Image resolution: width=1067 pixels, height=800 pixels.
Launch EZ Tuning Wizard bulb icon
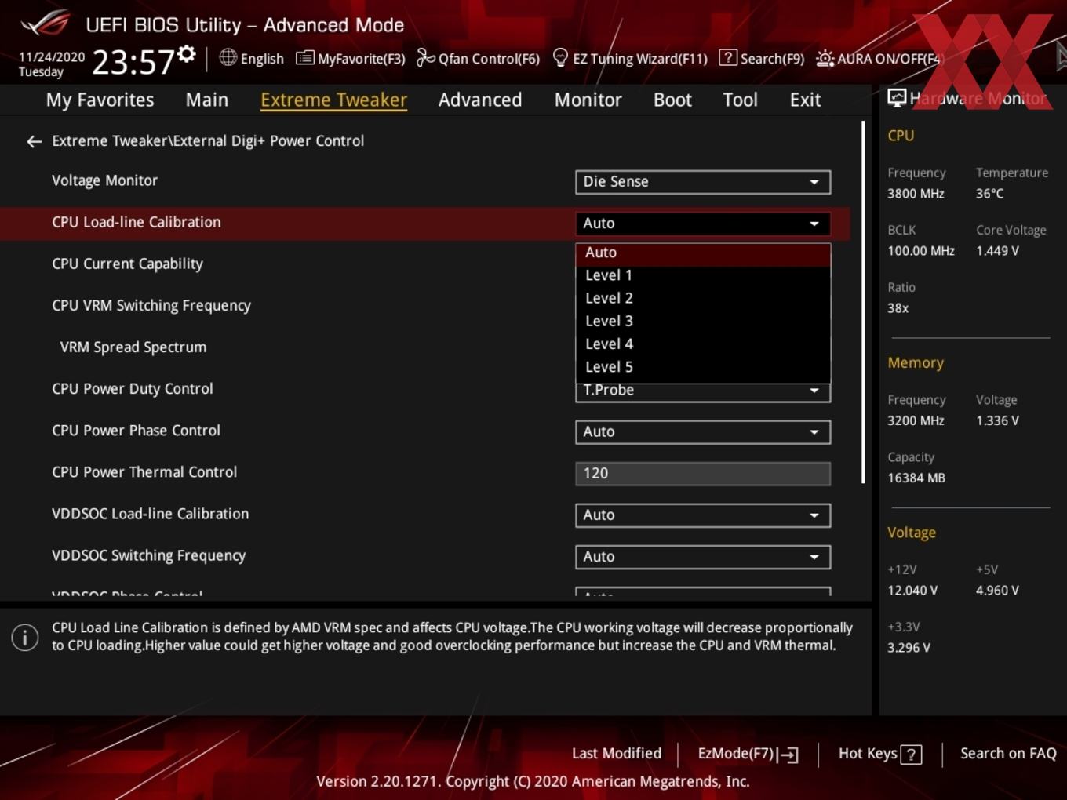(x=560, y=58)
